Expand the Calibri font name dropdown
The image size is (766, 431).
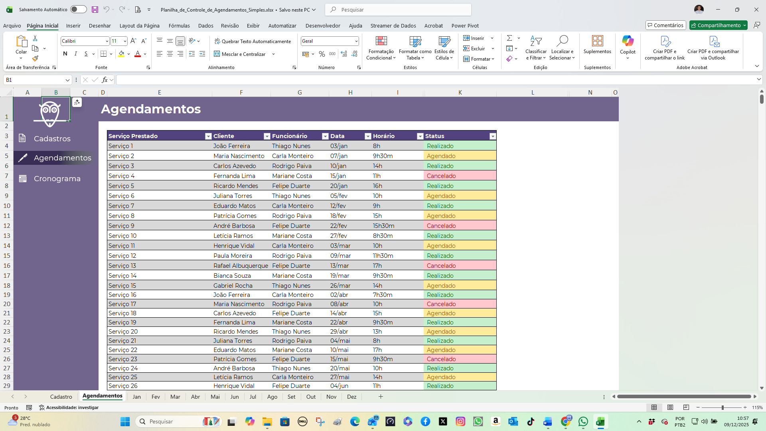click(x=107, y=41)
